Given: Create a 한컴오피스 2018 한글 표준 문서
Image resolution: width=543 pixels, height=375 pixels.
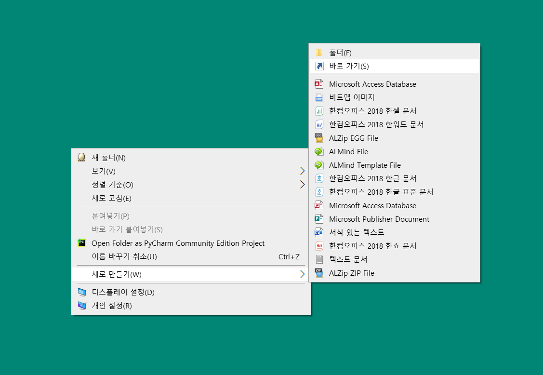Looking at the screenshot, I should [x=395, y=192].
